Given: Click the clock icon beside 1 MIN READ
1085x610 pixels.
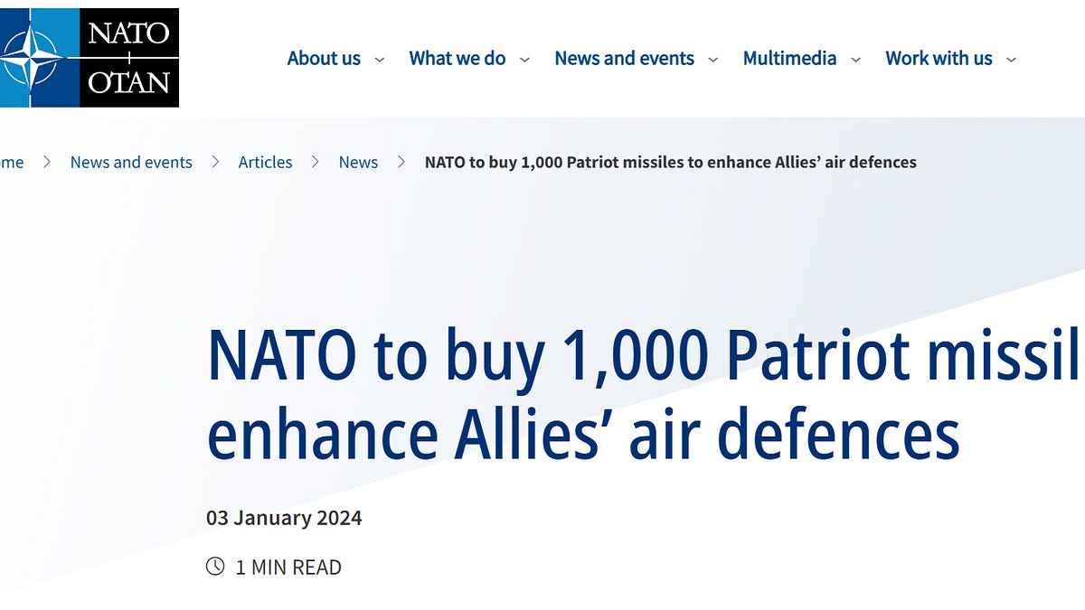Looking at the screenshot, I should click(215, 567).
